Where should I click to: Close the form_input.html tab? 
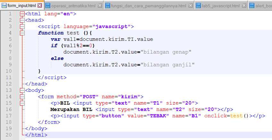40,5
